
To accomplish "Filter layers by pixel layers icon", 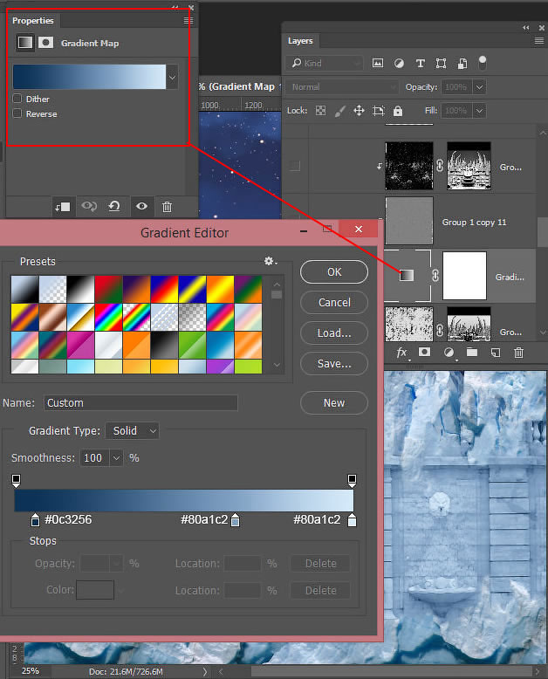I will point(378,63).
